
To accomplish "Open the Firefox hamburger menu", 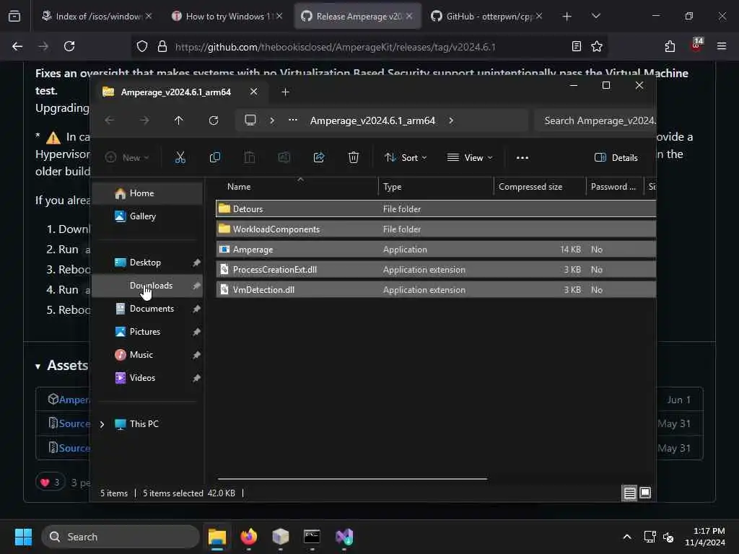I will point(722,46).
